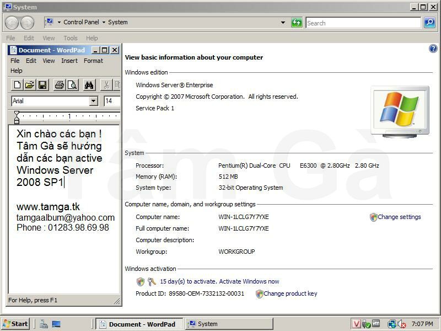The image size is (441, 331).
Task: Open WordPad Edit menu
Action: pos(31,61)
